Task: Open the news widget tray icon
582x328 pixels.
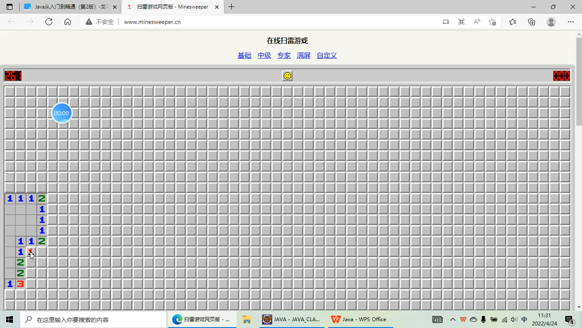Action: (437, 319)
